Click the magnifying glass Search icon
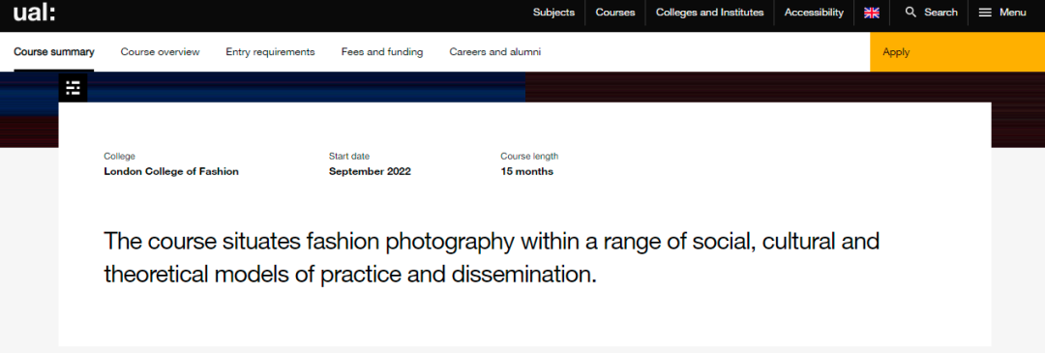 pos(911,12)
